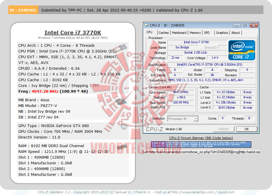The height and width of the screenshot is (195, 272).
Task: Click the small CPU chip icon near CPU Arch
Action: [x=123, y=46]
